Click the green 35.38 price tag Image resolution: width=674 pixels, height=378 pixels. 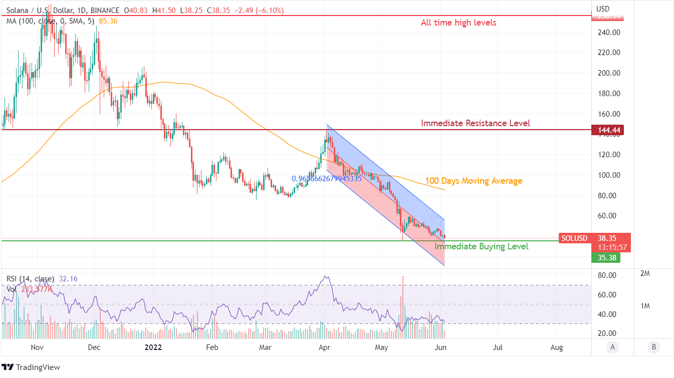pos(605,258)
